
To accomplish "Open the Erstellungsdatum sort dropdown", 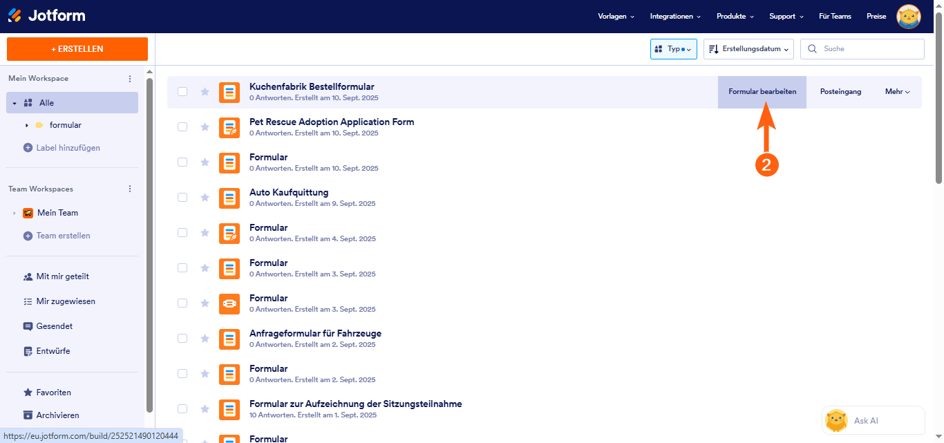I will (748, 49).
